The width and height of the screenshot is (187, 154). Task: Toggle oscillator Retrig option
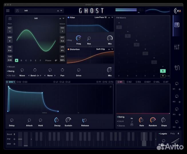tap(11, 71)
